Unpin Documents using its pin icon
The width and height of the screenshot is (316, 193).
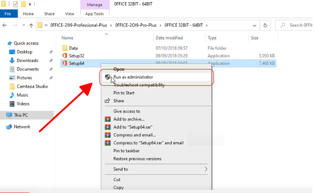[51, 69]
